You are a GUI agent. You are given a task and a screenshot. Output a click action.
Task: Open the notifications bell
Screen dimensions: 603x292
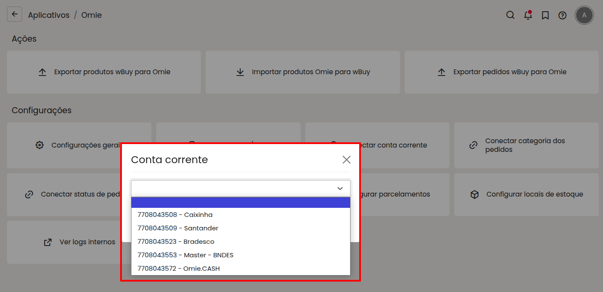pyautogui.click(x=528, y=15)
